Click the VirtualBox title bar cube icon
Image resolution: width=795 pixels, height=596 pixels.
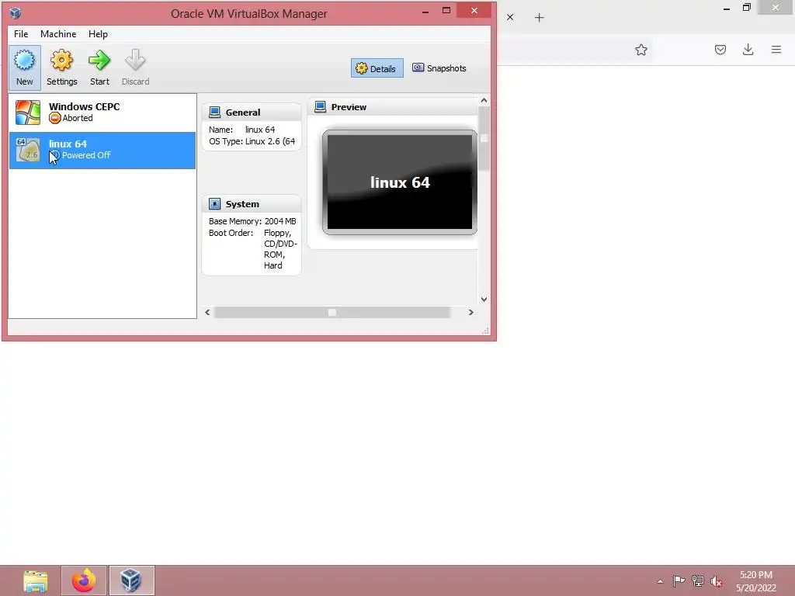(x=16, y=12)
